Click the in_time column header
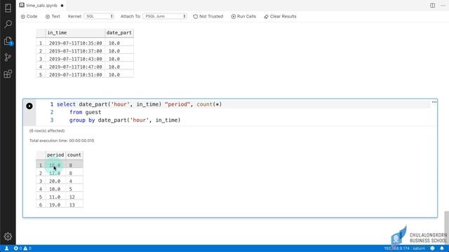This screenshot has height=252, width=449. pos(75,33)
